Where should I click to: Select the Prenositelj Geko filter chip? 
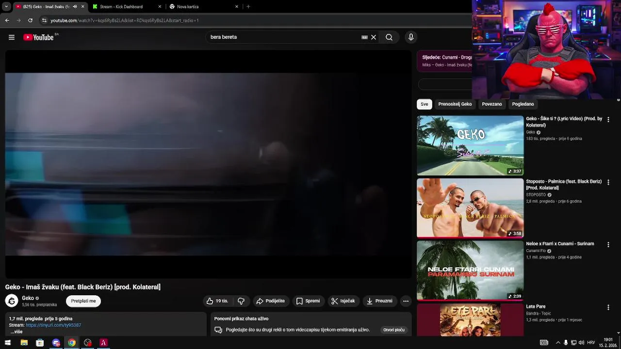[455, 104]
